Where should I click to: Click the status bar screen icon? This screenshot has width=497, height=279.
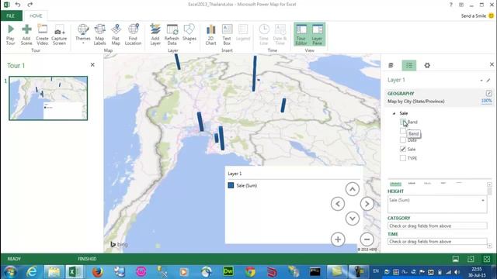click(x=456, y=259)
